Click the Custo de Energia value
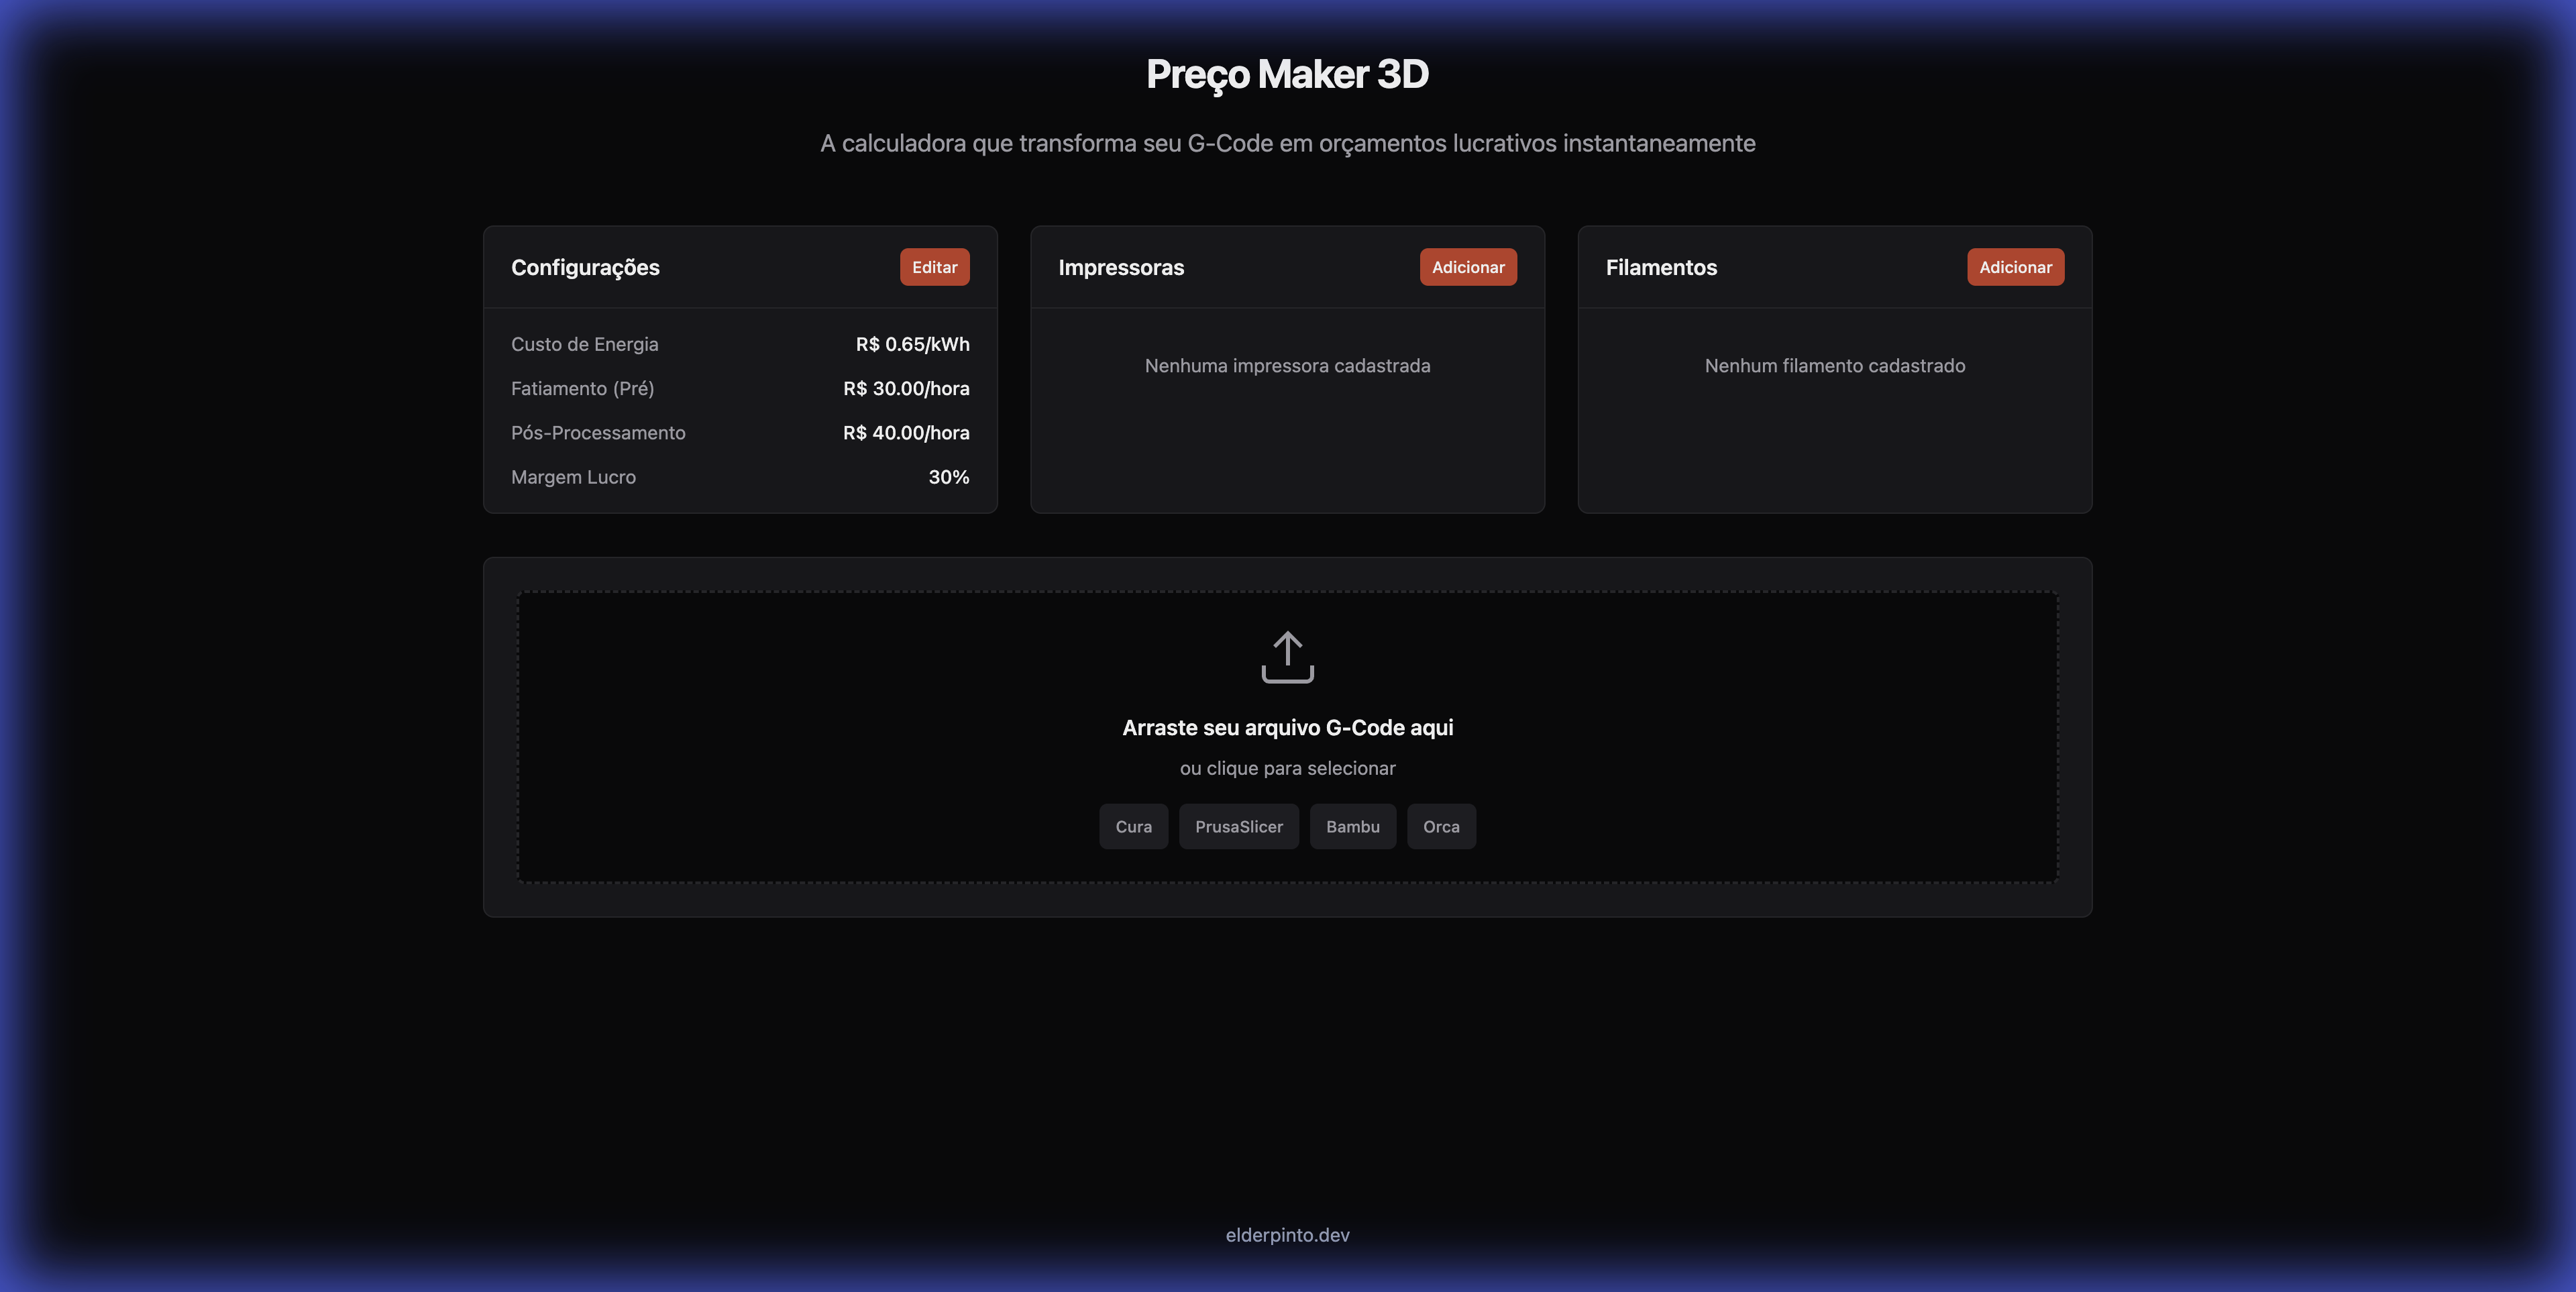The image size is (2576, 1292). point(912,344)
